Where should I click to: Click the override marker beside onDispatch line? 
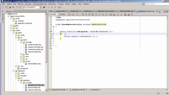[51, 32]
